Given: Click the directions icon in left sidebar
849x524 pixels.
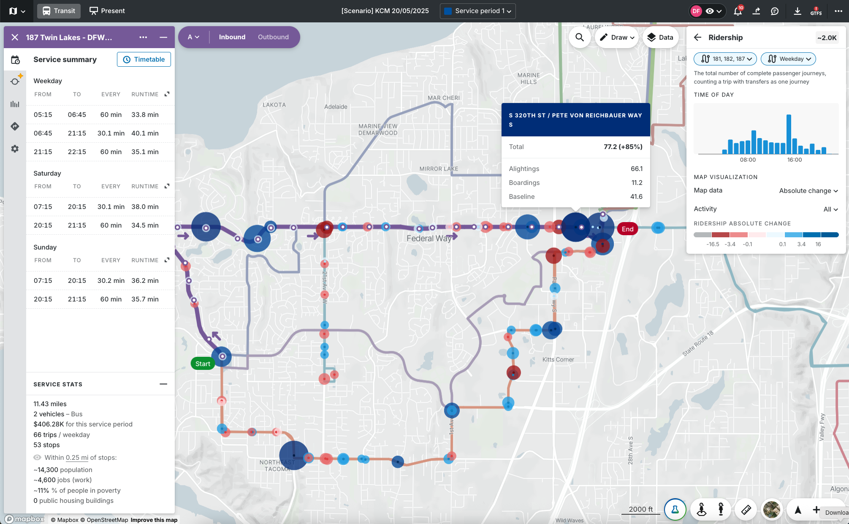Looking at the screenshot, I should (x=15, y=126).
